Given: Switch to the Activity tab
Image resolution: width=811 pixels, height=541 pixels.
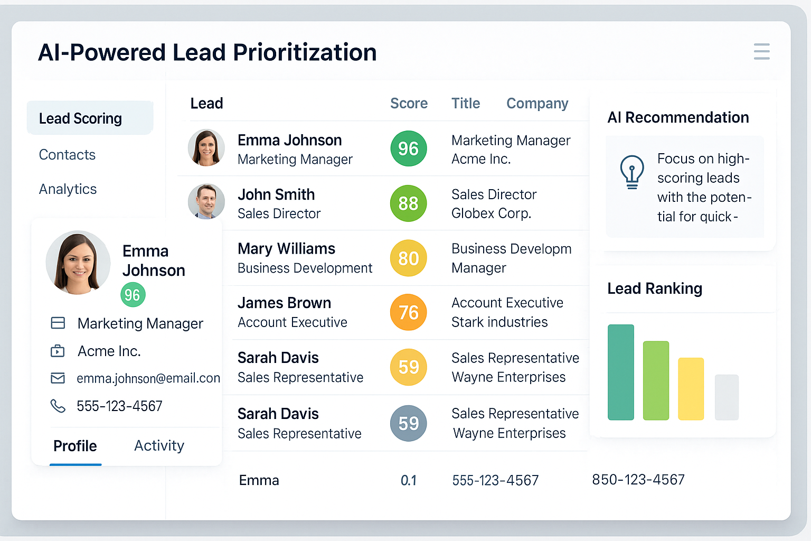Looking at the screenshot, I should [159, 446].
